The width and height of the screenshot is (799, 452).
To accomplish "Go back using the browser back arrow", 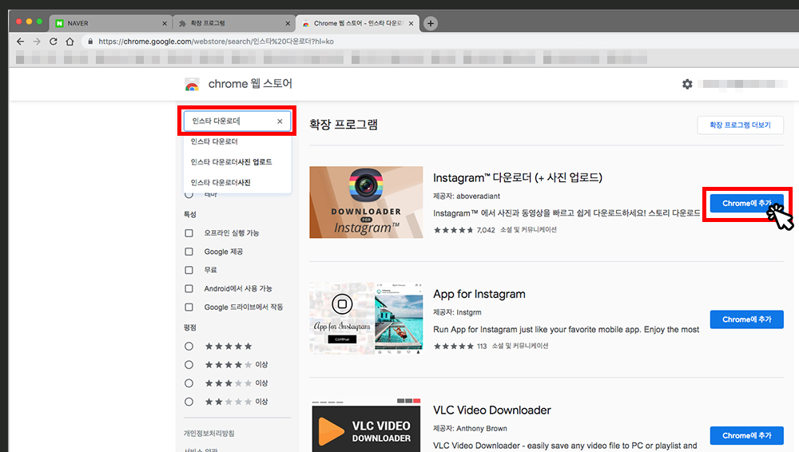I will [21, 42].
